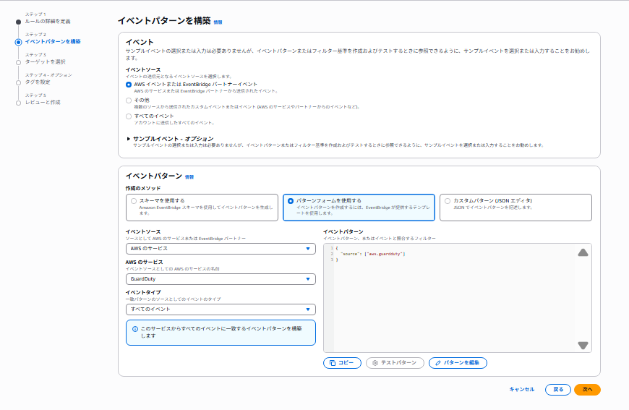Click the 戻る button
The image size is (629, 410).
(x=558, y=390)
